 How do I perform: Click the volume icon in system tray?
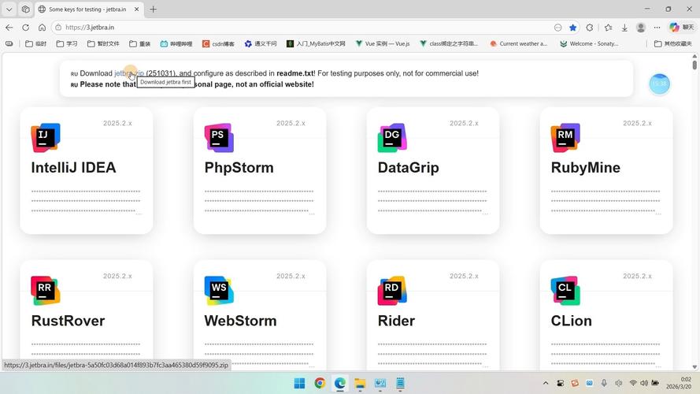point(644,383)
